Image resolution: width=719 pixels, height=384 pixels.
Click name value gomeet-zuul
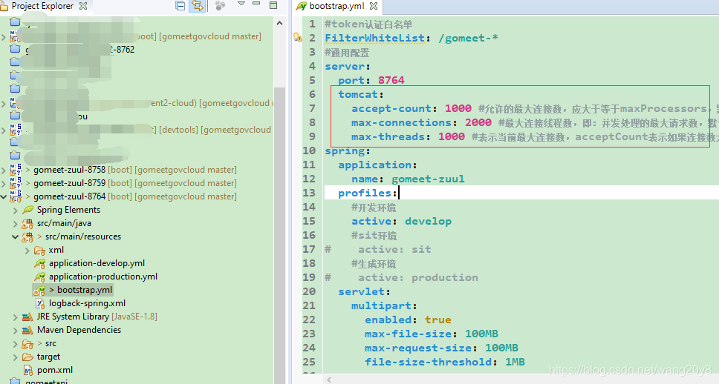428,179
